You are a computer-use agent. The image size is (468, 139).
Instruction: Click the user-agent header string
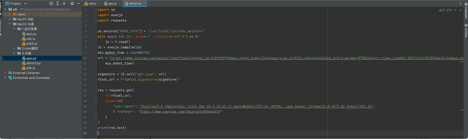pyautogui.click(x=257, y=106)
